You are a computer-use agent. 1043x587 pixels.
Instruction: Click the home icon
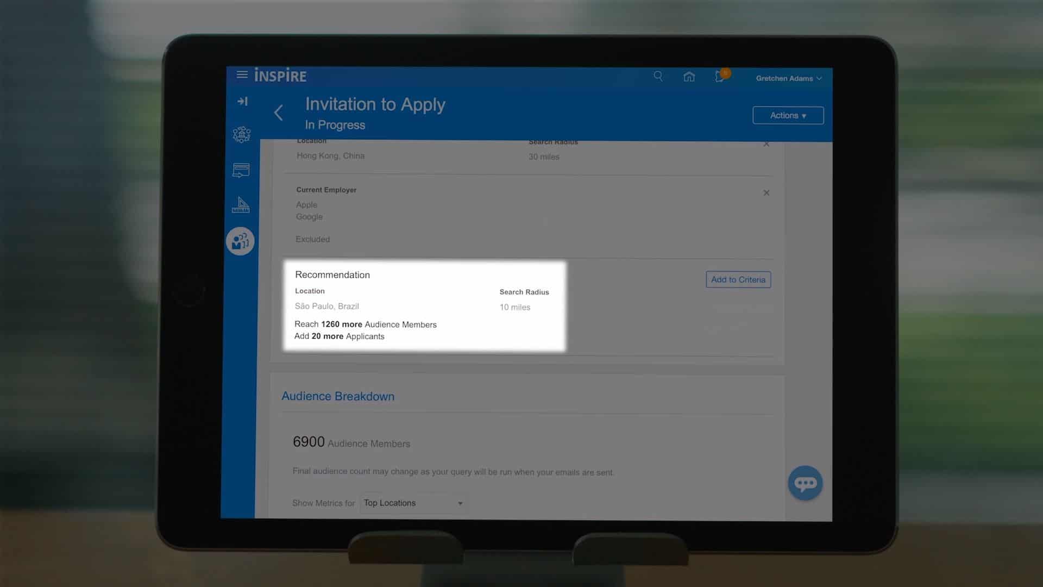689,77
